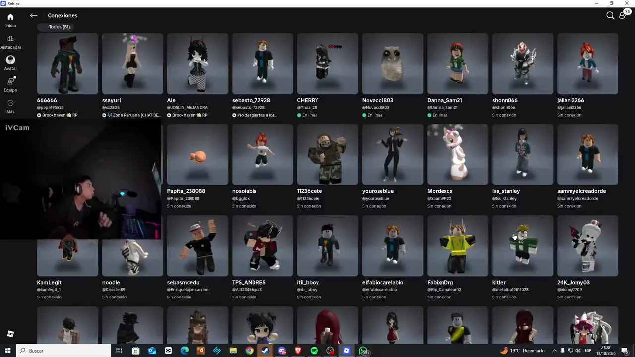Viewport: 635px width, 357px height.
Task: Open shonn066's avatar thumbnail
Action: (522, 64)
